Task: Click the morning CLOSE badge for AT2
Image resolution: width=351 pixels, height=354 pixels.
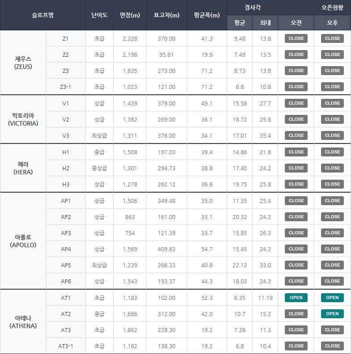Action: [x=296, y=314]
